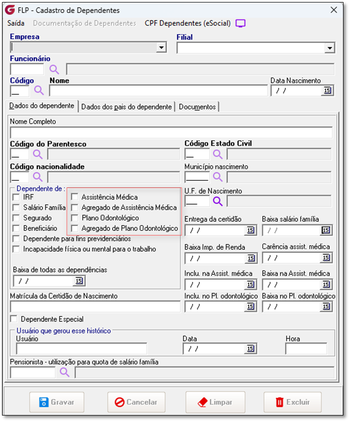This screenshot has height=422, width=350.
Task: Check the IRF checkbox
Action: click(16, 197)
